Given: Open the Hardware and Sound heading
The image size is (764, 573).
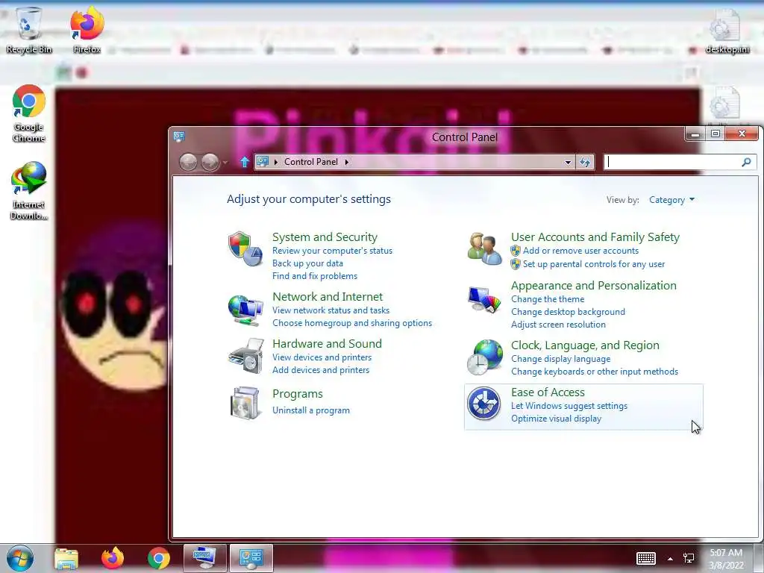Looking at the screenshot, I should click(x=327, y=343).
